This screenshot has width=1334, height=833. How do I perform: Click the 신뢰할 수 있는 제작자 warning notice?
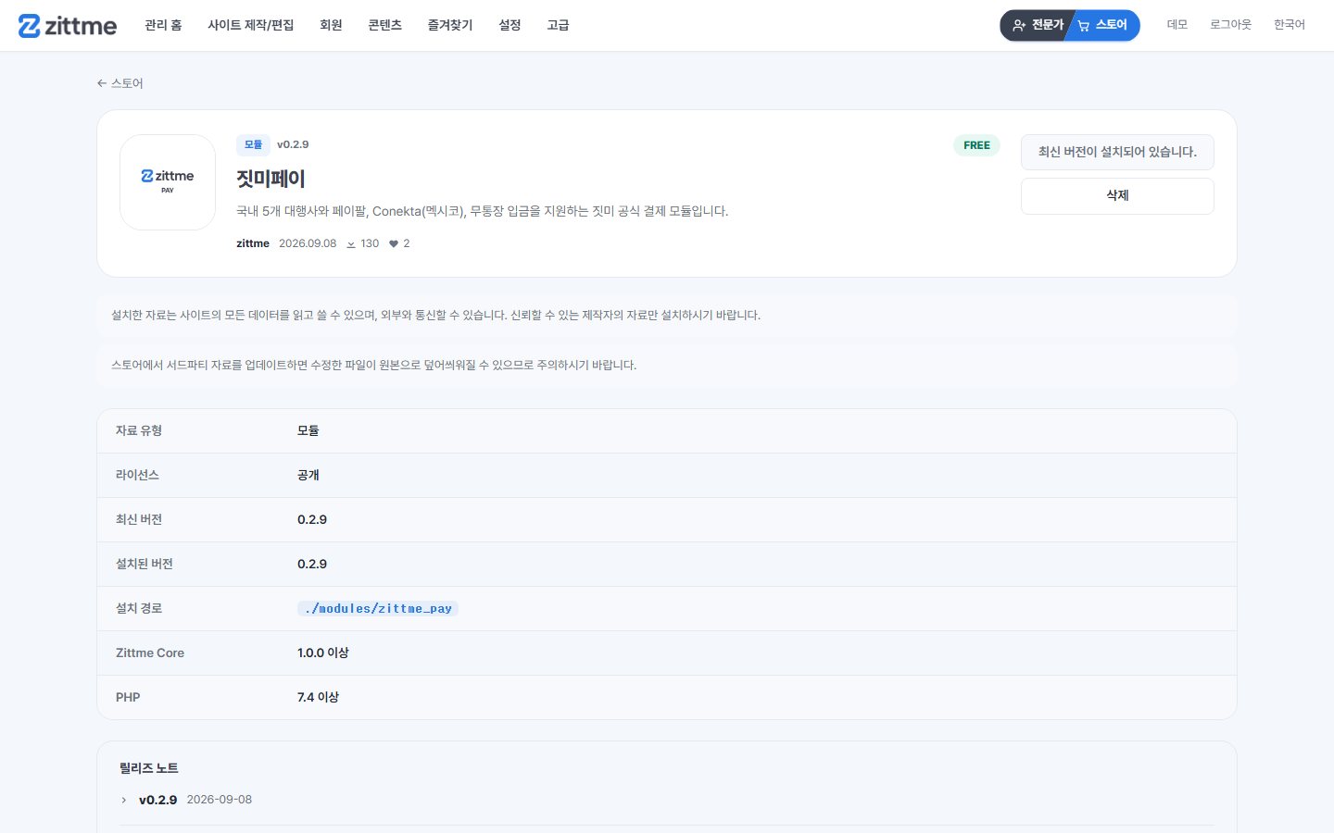(667, 316)
